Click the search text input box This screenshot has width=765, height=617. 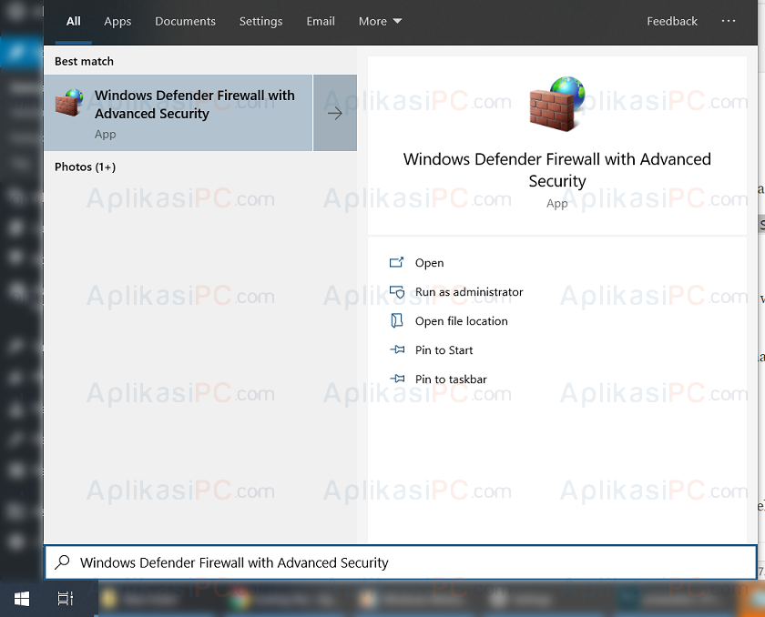point(401,562)
